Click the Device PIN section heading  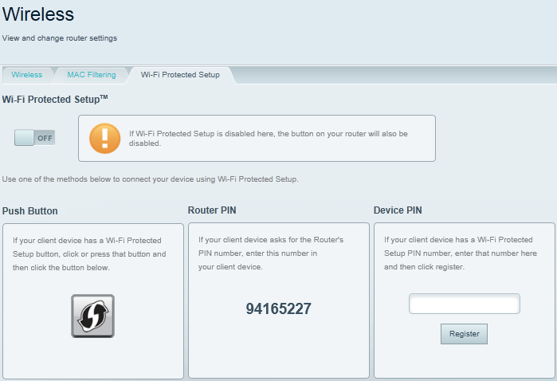click(398, 210)
